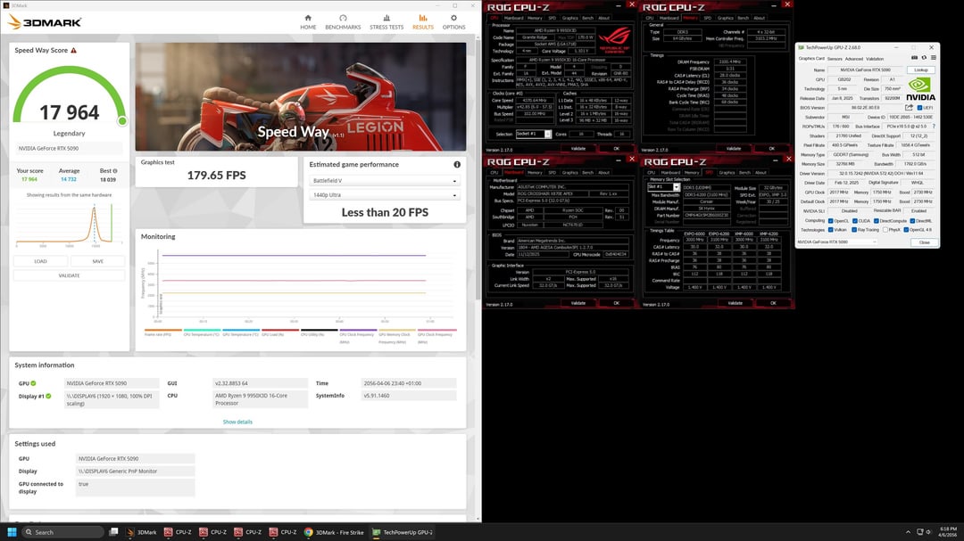The image size is (964, 541).
Task: Expand the Battlefield V game dropdown
Action: [386, 181]
